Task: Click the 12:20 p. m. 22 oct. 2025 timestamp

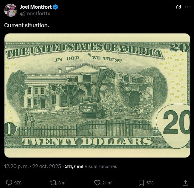Action: click(33, 166)
